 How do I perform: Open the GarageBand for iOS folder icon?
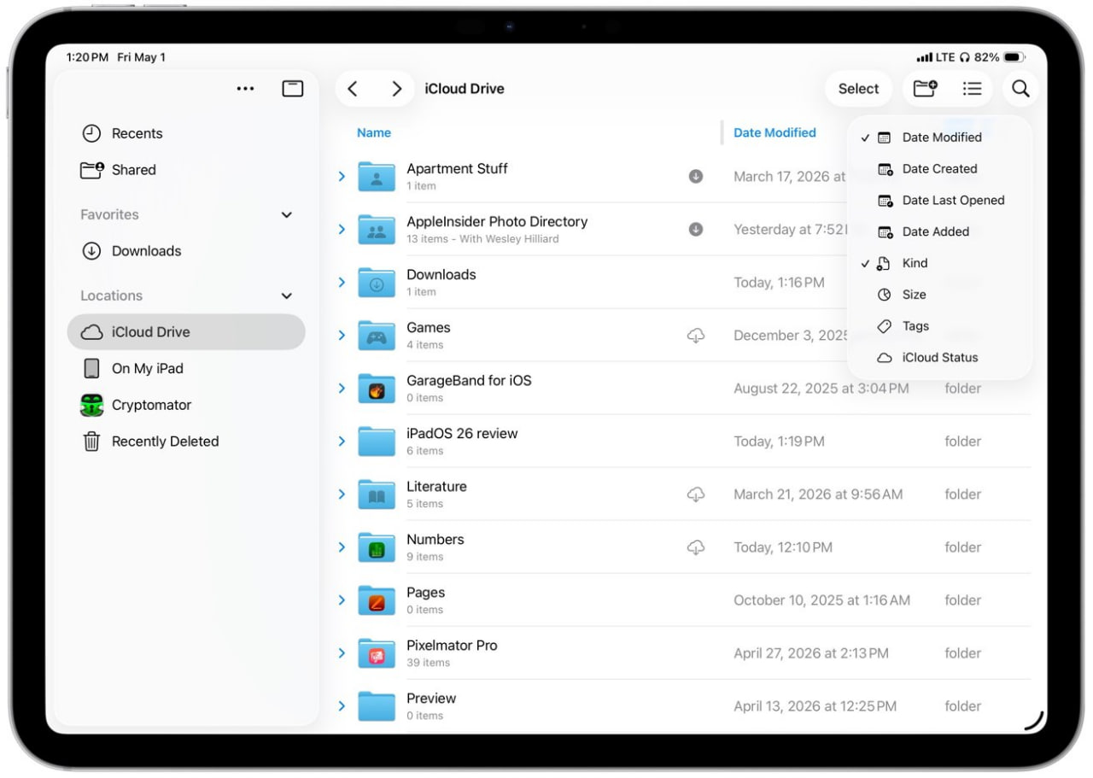click(377, 388)
